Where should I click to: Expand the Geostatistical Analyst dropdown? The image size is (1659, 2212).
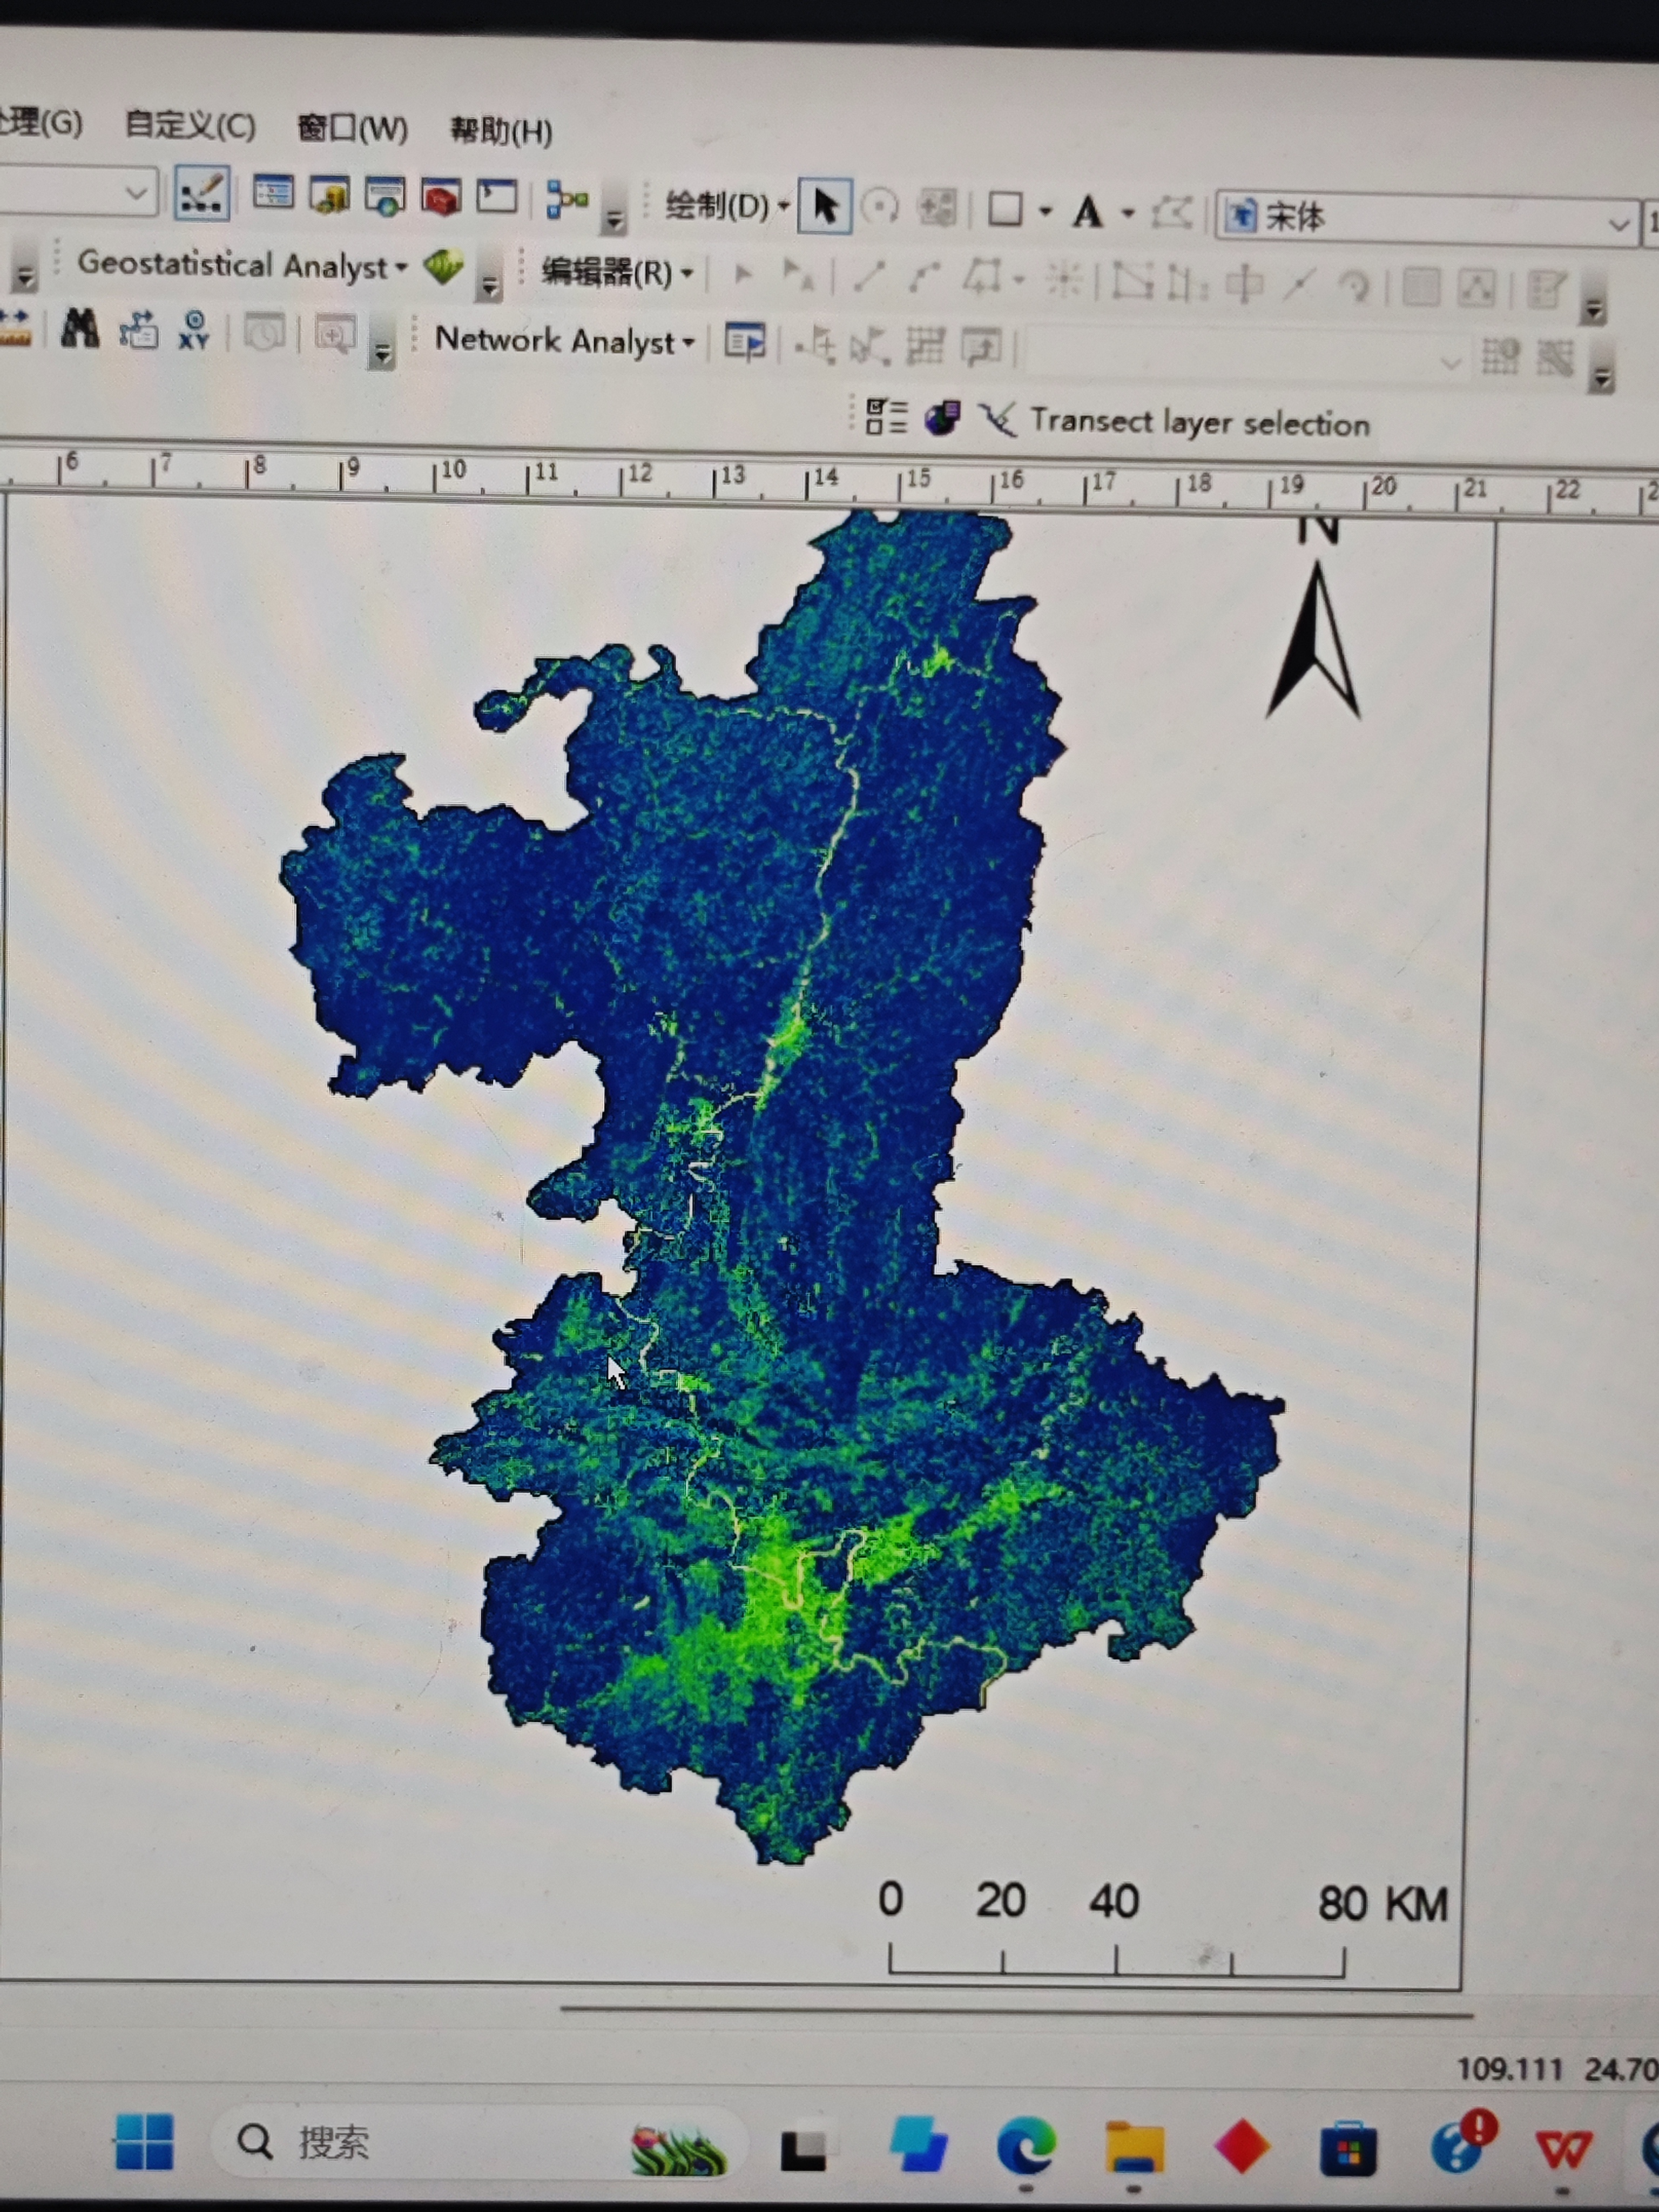(241, 264)
